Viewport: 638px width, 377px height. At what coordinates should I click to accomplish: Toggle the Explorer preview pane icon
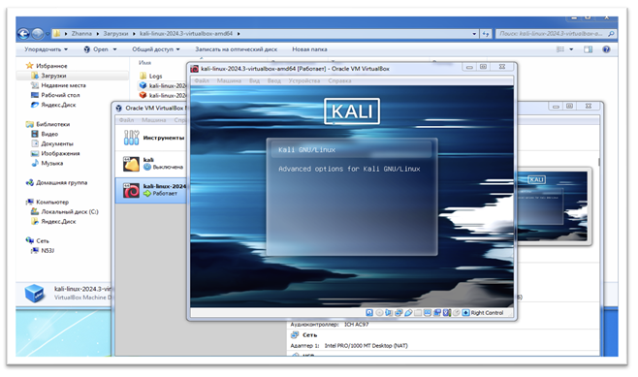pos(588,49)
